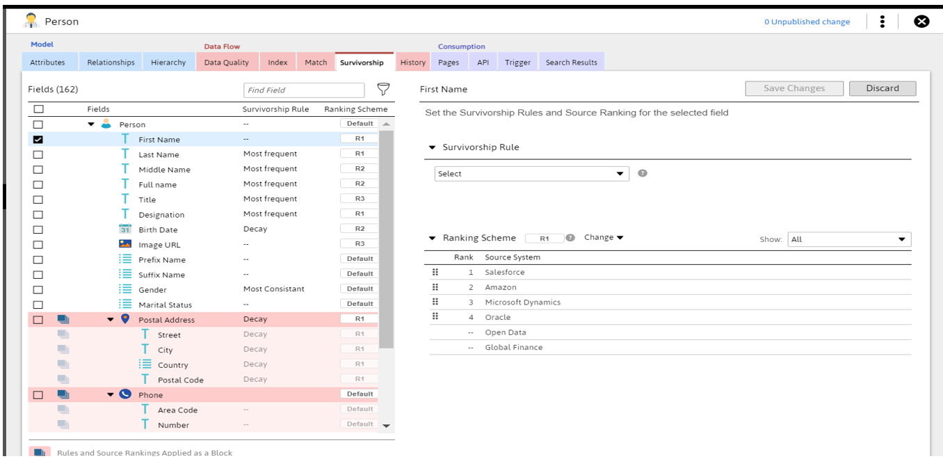Click the fields list vertical scrollbar thumb
This screenshot has width=943, height=468.
pos(386,239)
